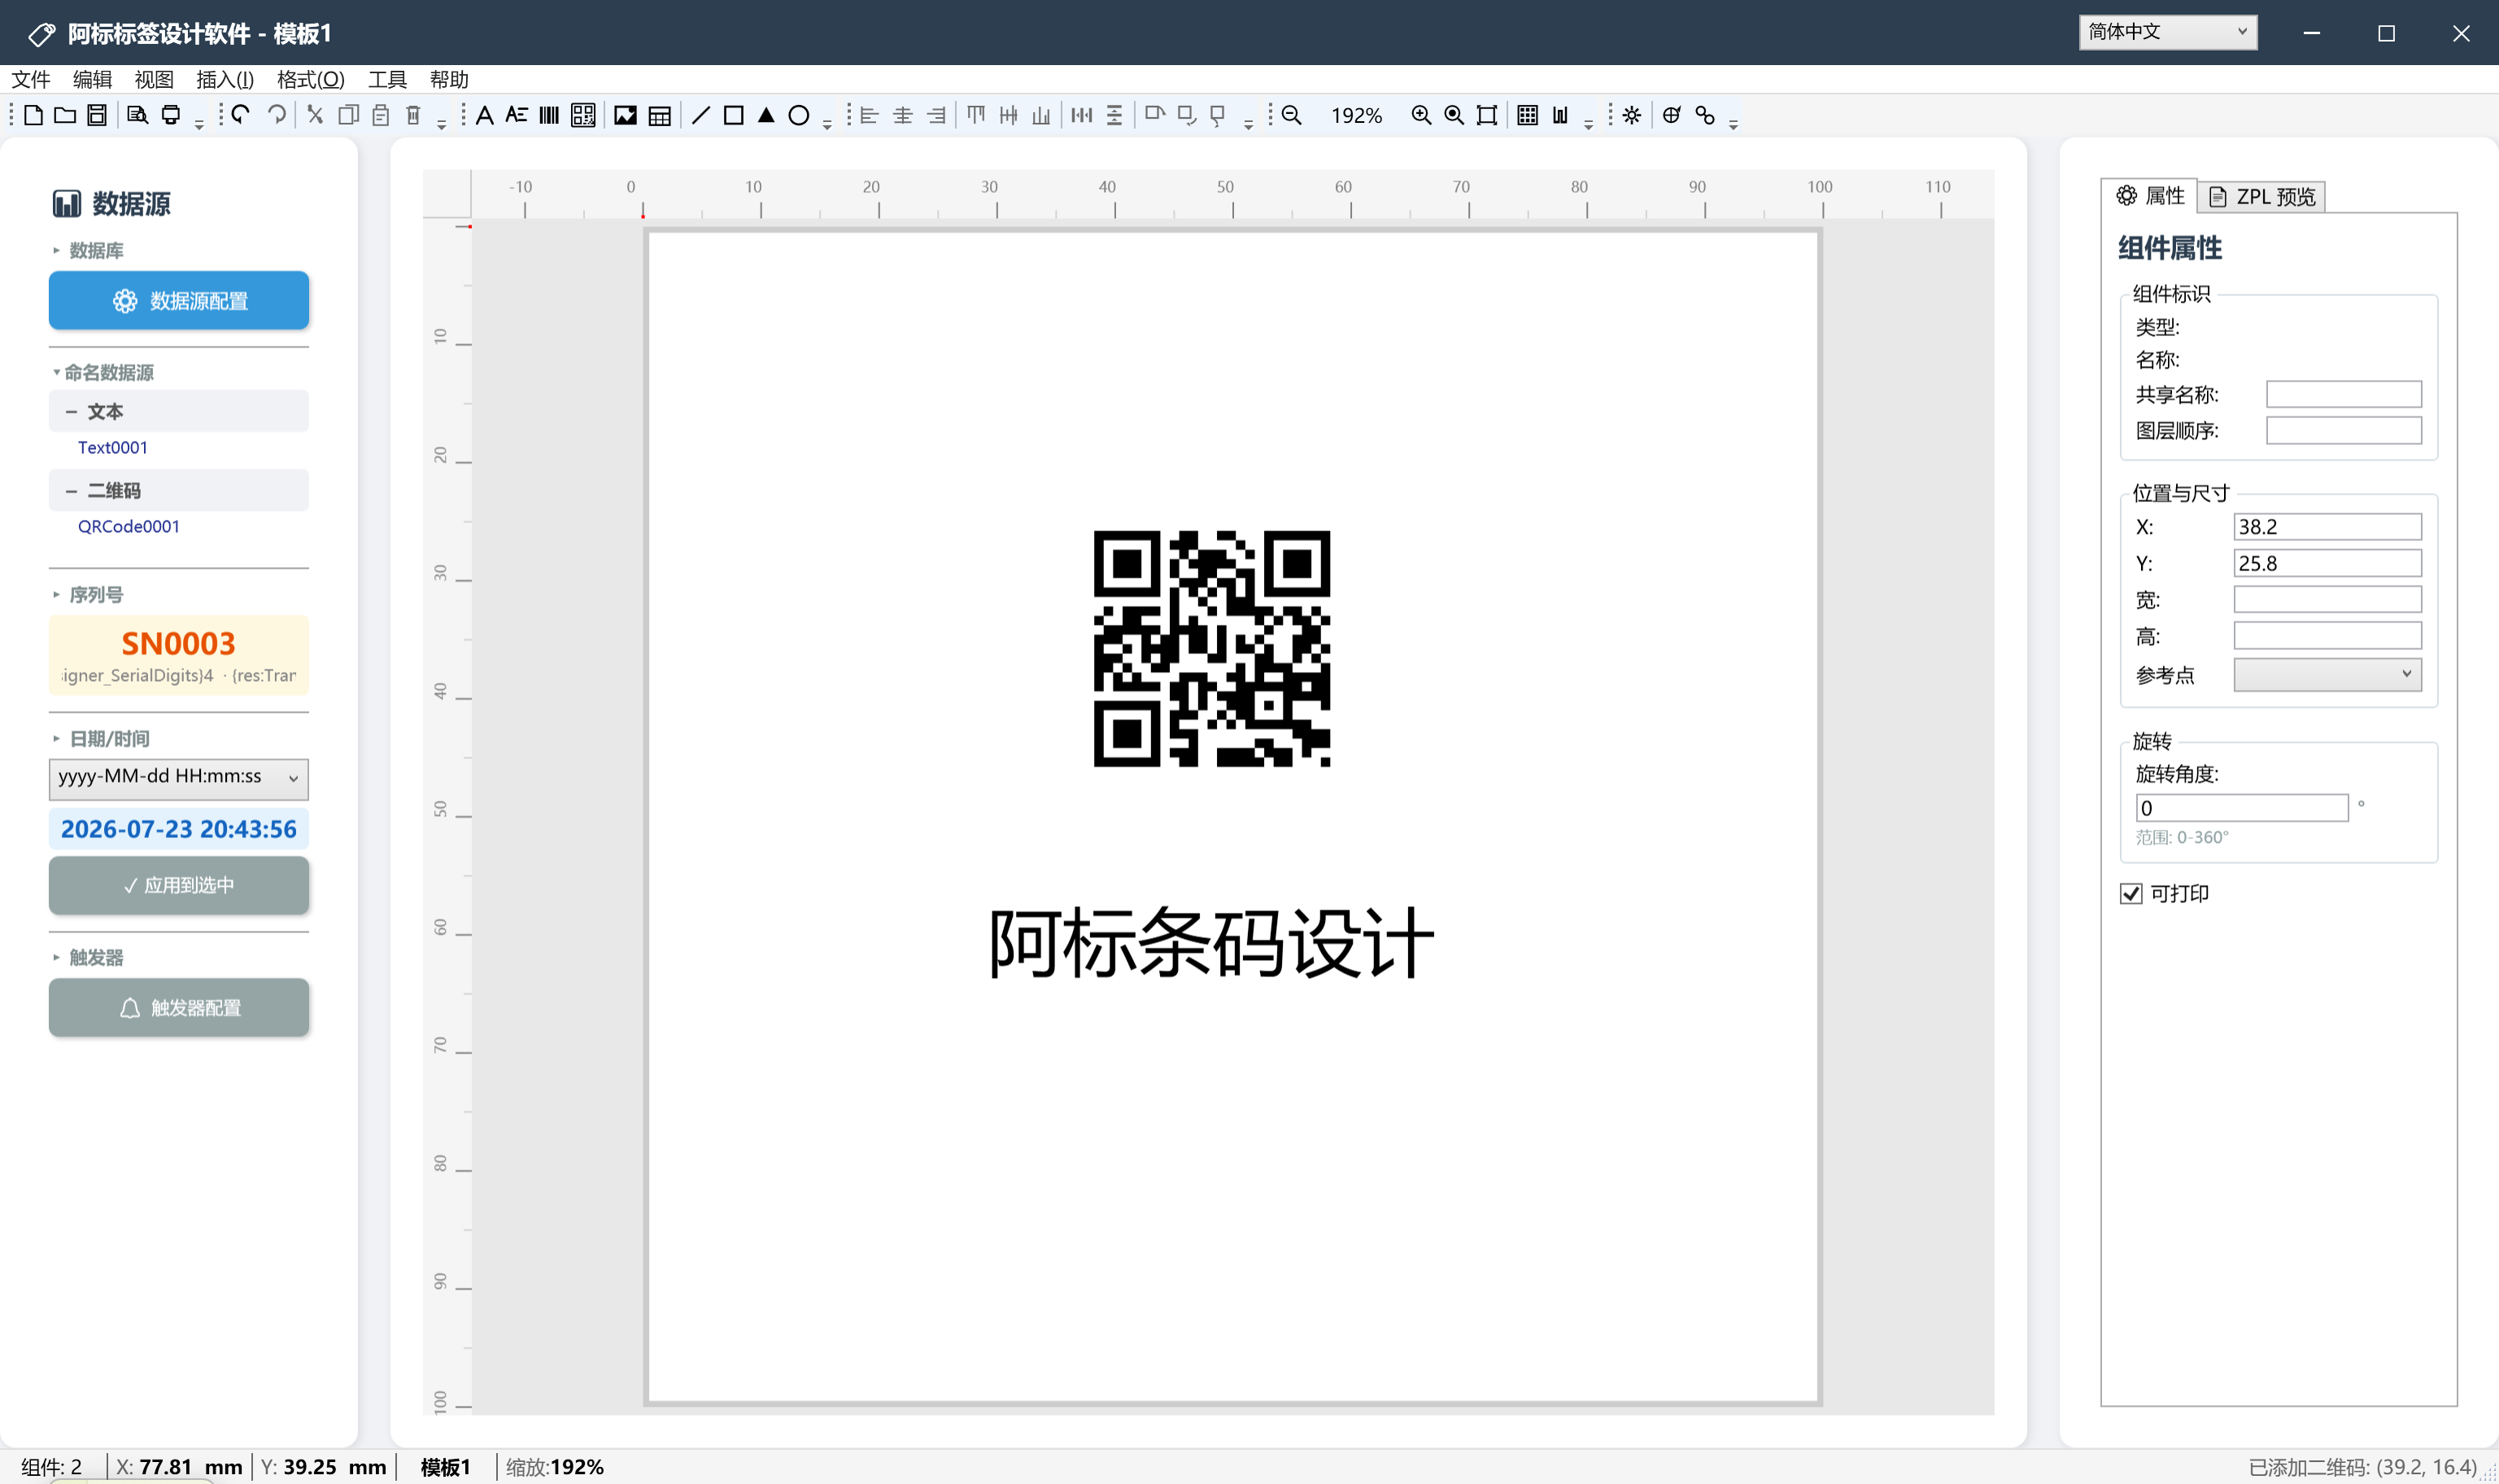
Task: Click the sun-shaped toolbar icon
Action: 1631,115
